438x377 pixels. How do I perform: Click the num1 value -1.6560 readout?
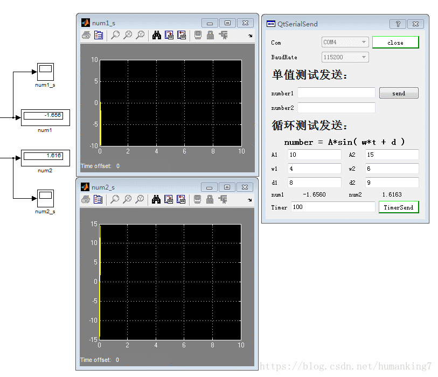pyautogui.click(x=314, y=194)
